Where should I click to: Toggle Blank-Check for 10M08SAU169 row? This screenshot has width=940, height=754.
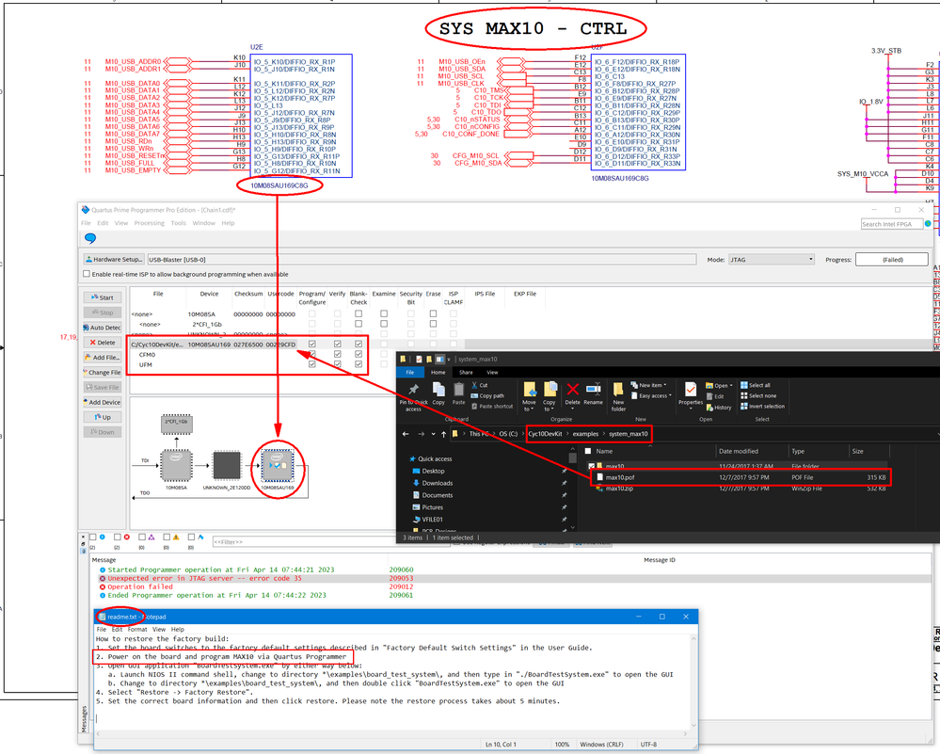point(358,344)
